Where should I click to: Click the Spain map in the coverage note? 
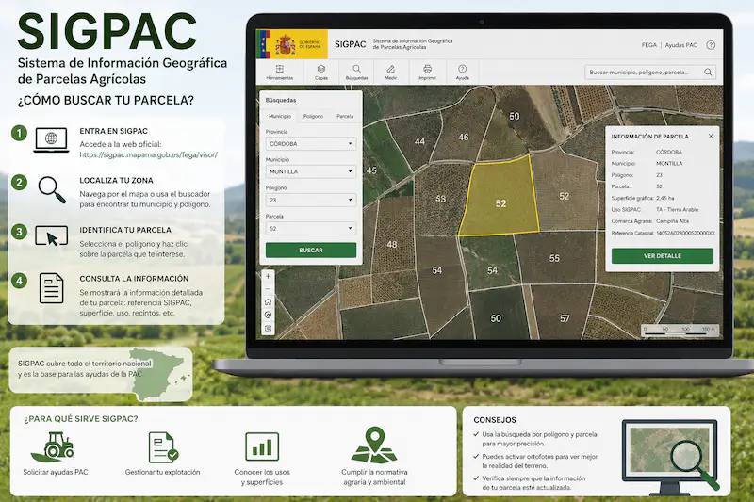point(157,374)
